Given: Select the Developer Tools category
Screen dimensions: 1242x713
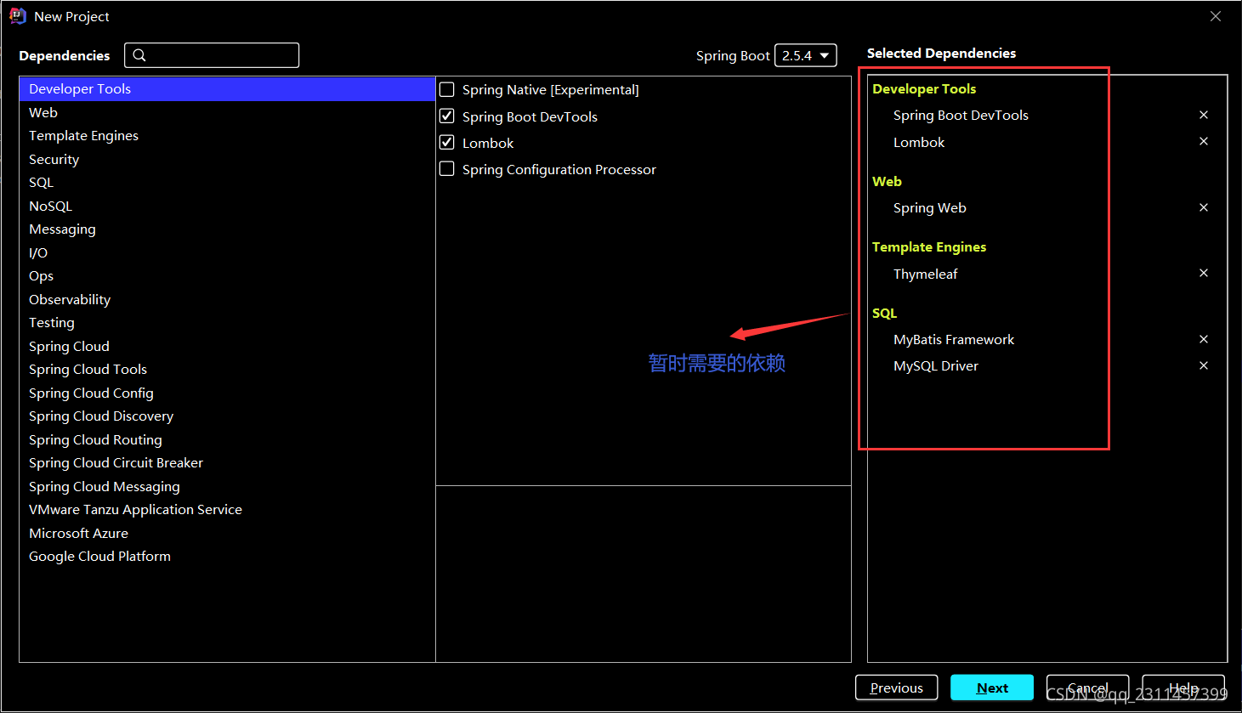Looking at the screenshot, I should [227, 89].
